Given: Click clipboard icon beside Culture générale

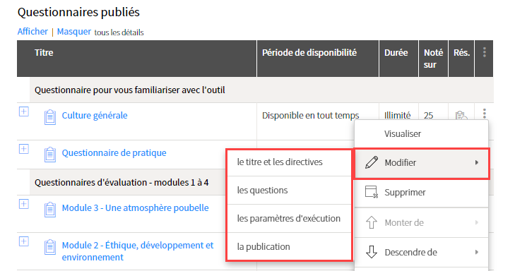Looking at the screenshot, I should [50, 117].
